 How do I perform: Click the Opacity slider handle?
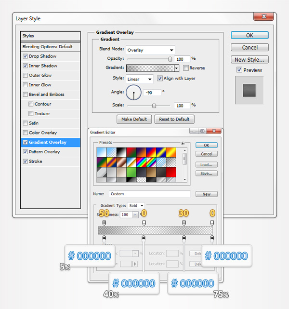coord(170,59)
